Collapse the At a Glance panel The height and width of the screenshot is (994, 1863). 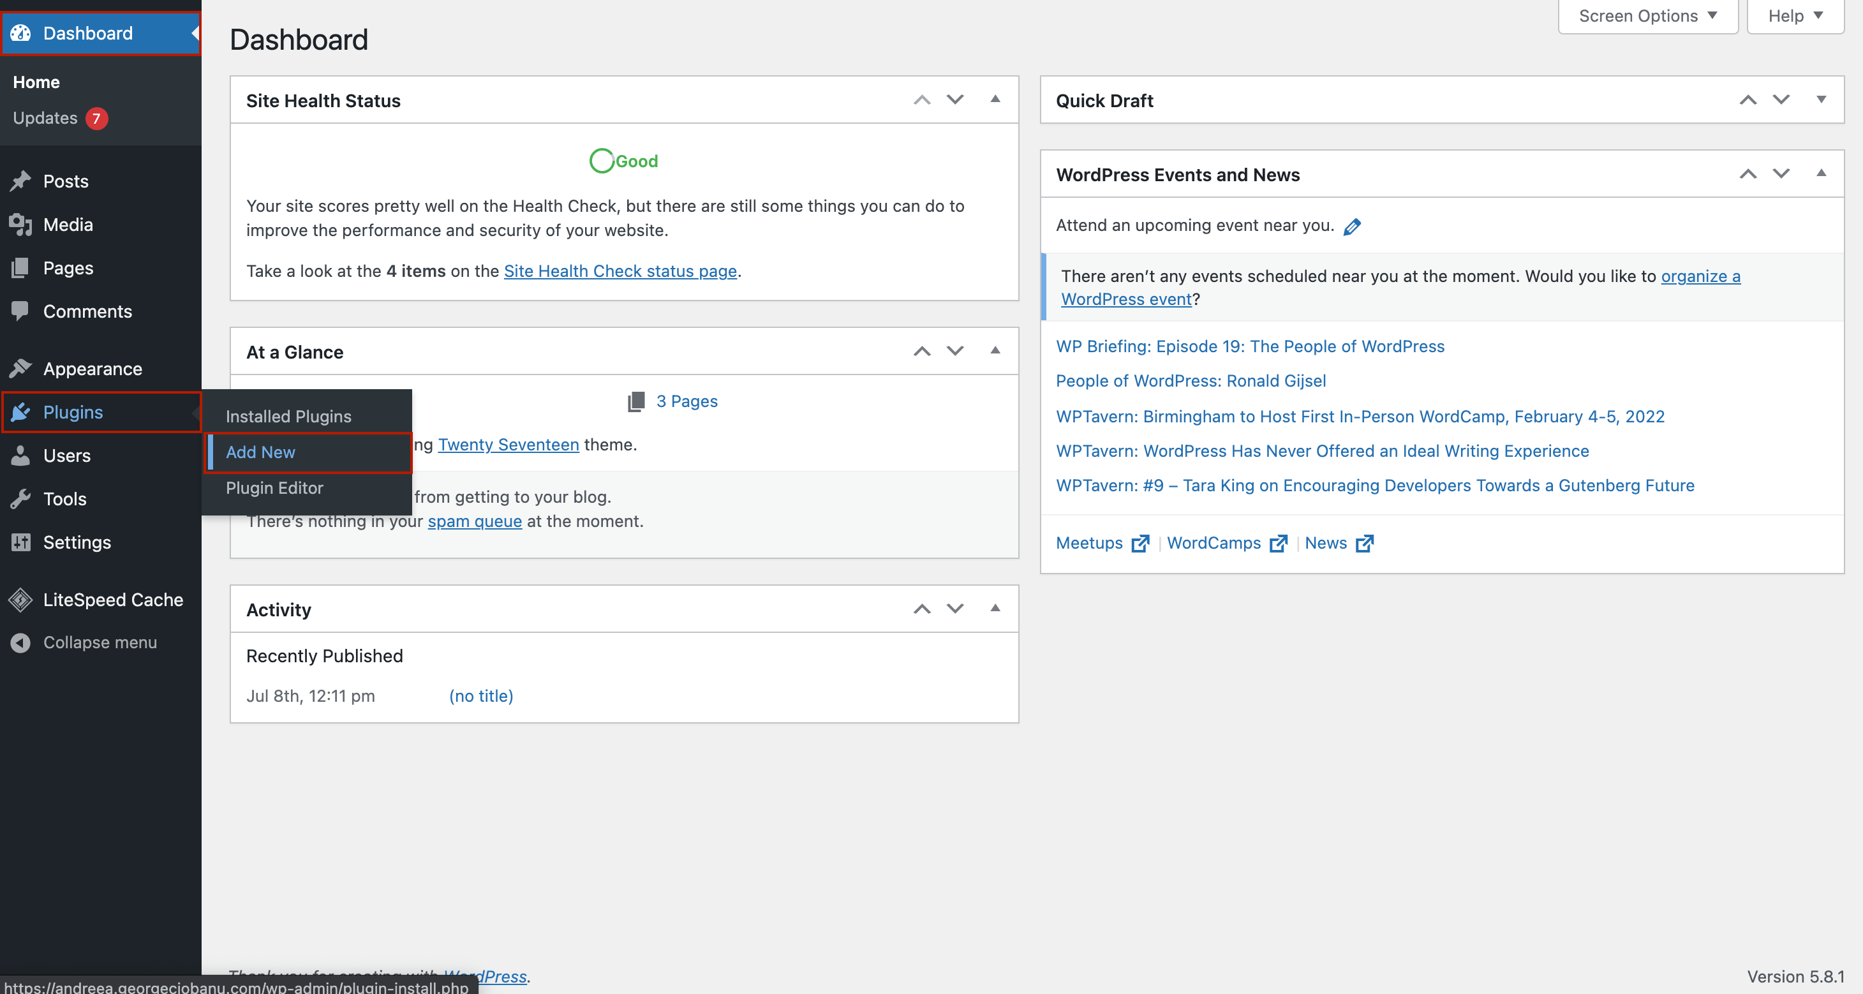(x=995, y=351)
